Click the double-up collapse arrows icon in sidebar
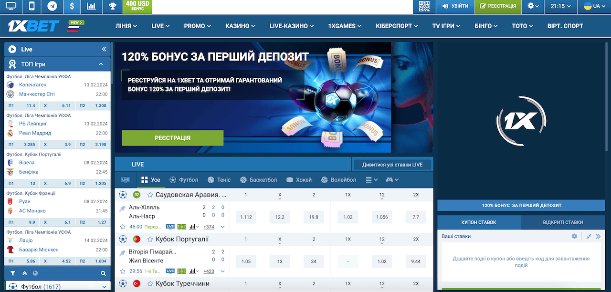Image resolution: width=611 pixels, height=292 pixels. 24,273
